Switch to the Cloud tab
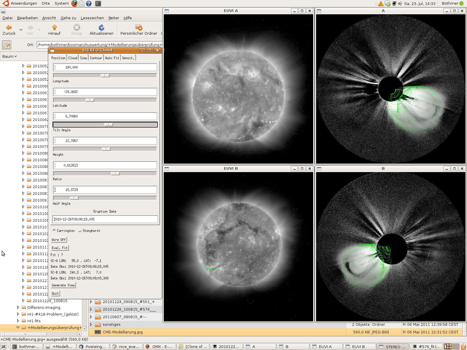This screenshot has height=350, width=467. (x=73, y=58)
